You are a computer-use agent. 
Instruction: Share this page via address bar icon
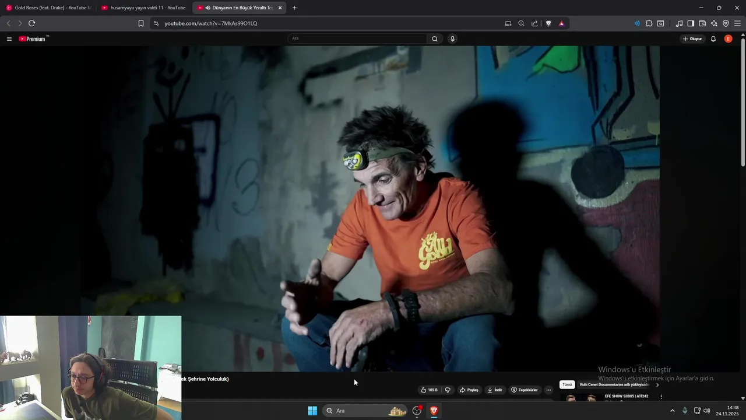534,23
